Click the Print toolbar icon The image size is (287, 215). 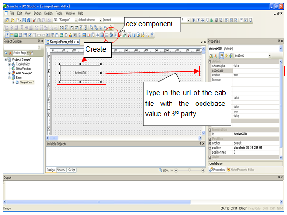pos(49,20)
